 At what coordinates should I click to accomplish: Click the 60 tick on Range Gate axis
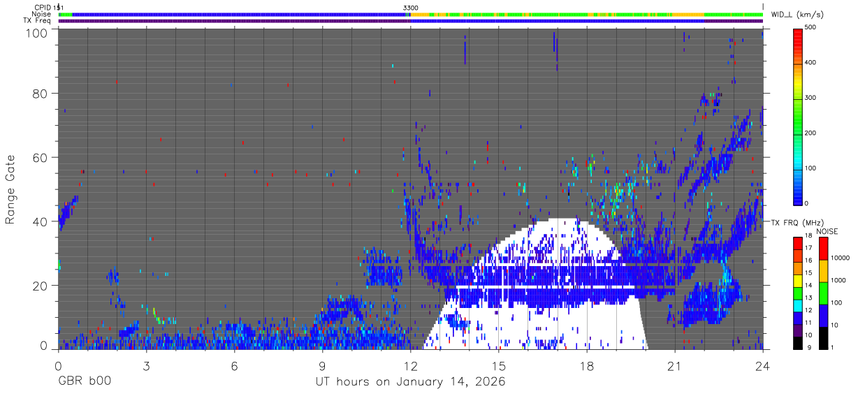click(41, 157)
